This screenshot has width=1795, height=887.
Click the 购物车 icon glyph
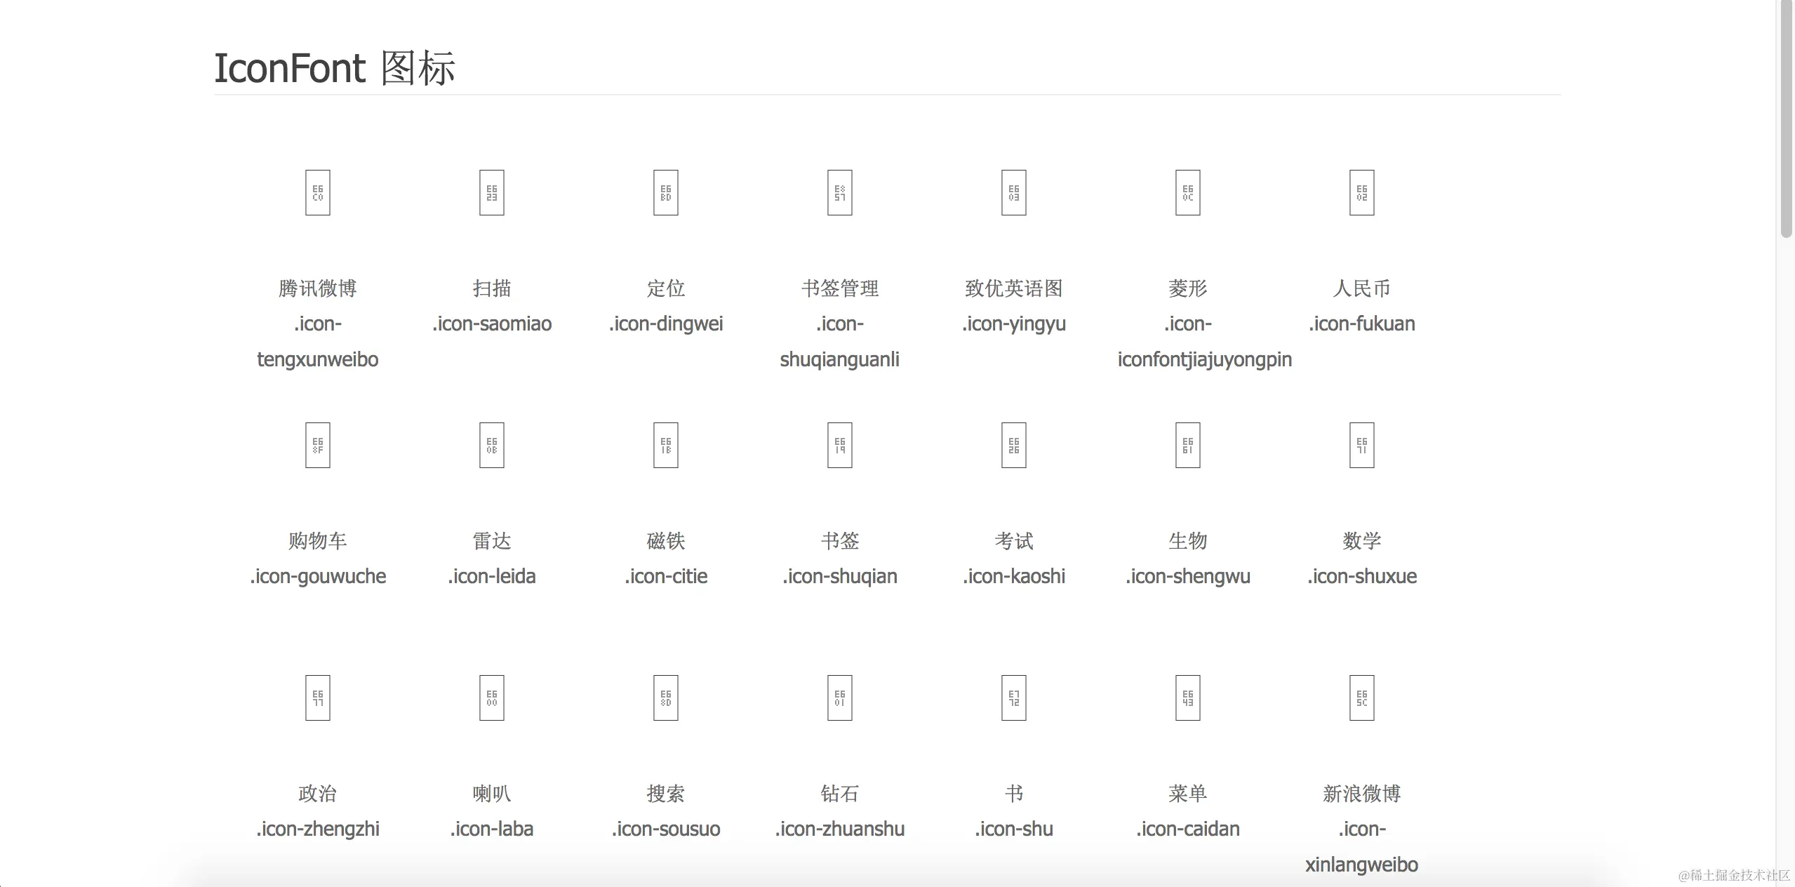[317, 445]
